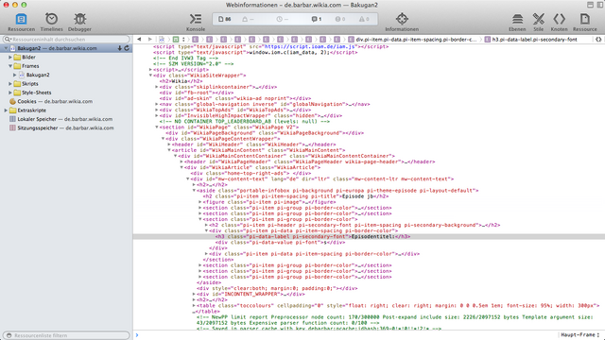Click the resource count 86 indicator

[x=225, y=19]
